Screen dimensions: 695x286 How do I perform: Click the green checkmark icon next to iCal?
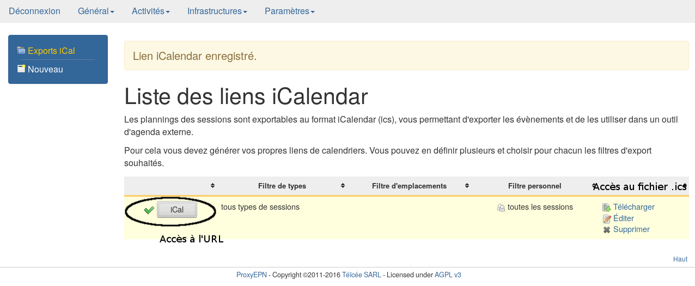click(149, 210)
